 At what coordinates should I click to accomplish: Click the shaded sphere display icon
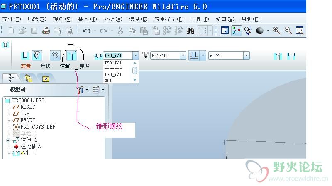pyautogui.click(x=260, y=31)
